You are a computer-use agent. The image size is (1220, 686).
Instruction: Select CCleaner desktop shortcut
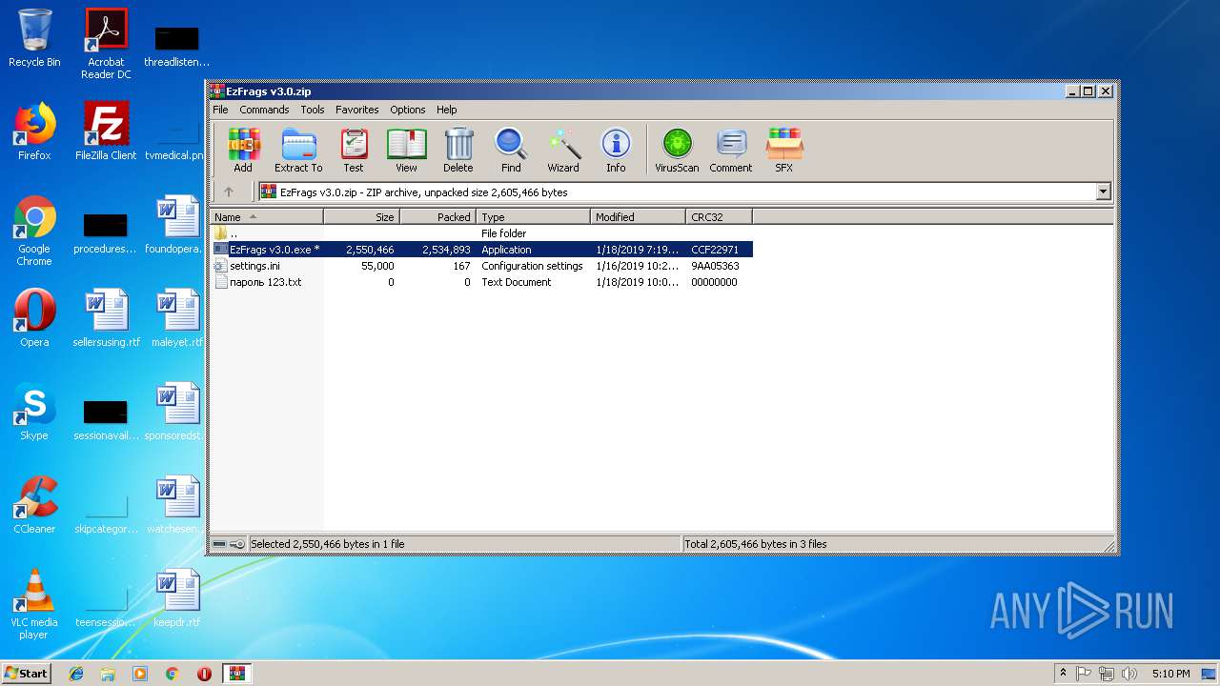(34, 505)
